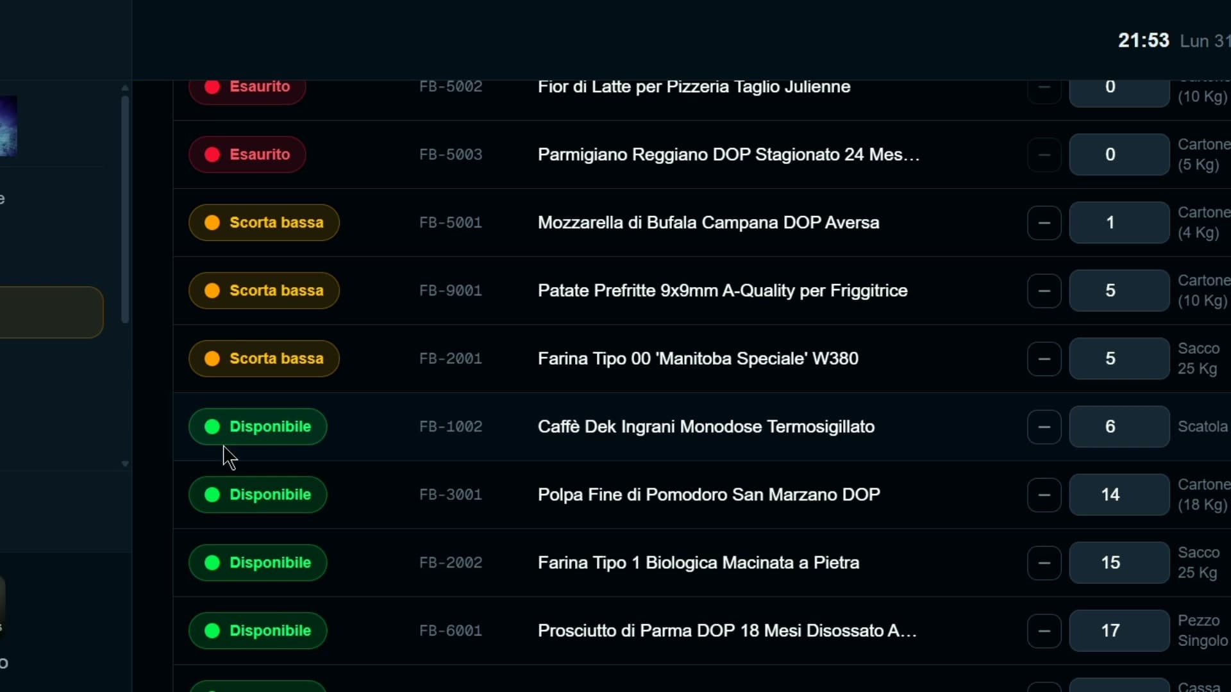Click quantity field showing 15 for Farina Tipo 1

click(x=1119, y=563)
